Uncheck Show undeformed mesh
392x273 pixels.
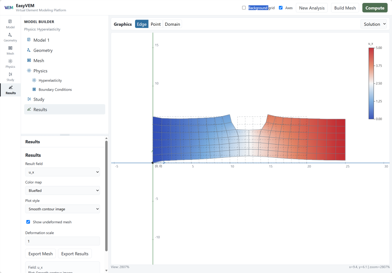28,222
